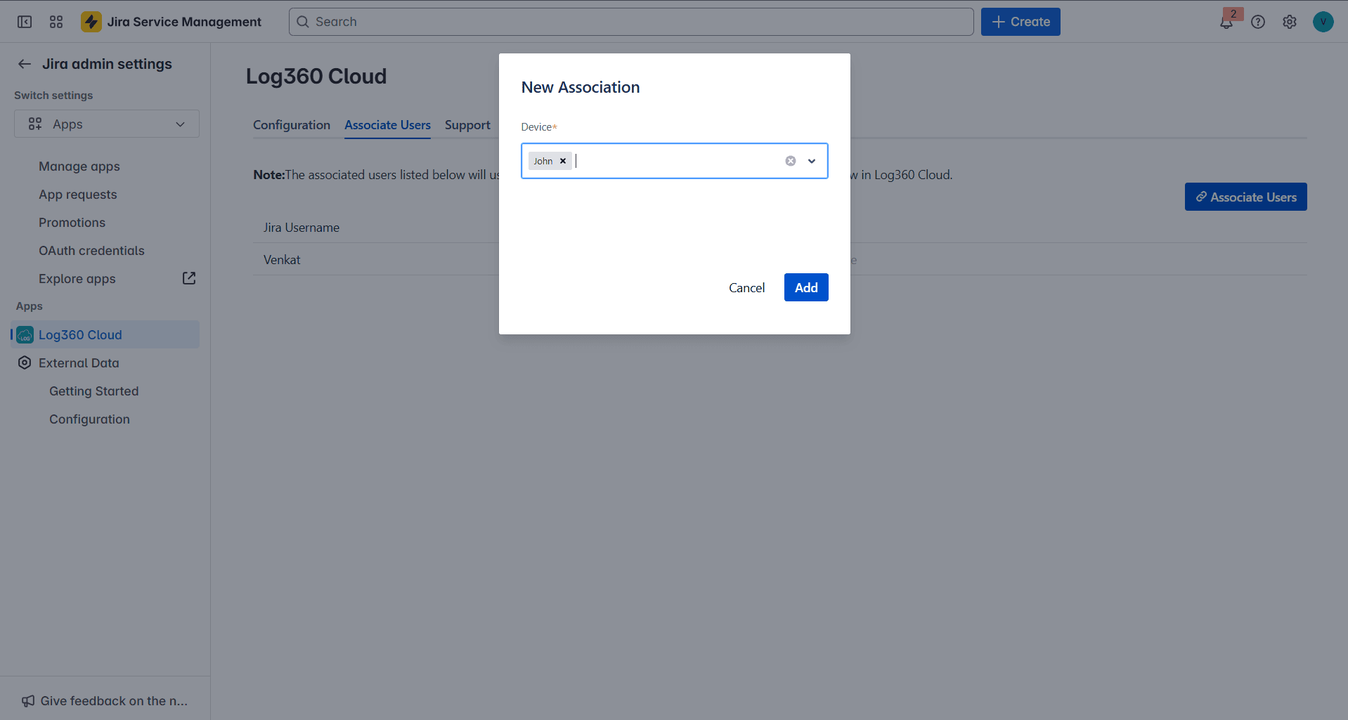Open your profile avatar menu
1348x720 pixels.
tap(1323, 22)
